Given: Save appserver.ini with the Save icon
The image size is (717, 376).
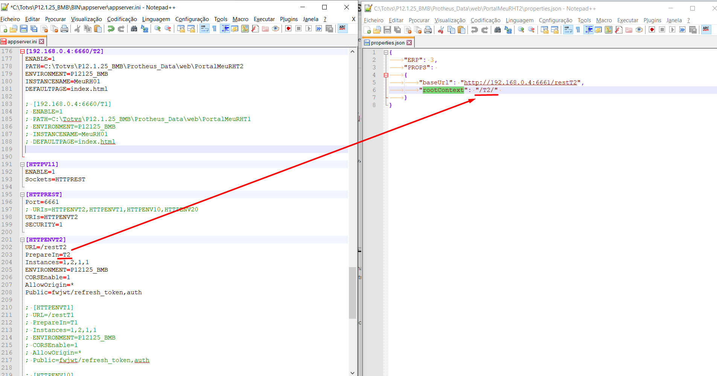Looking at the screenshot, I should coord(24,29).
